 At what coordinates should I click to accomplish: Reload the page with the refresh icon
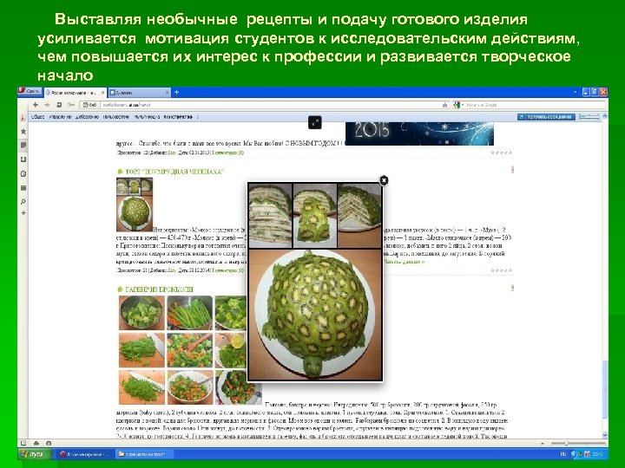coord(59,105)
